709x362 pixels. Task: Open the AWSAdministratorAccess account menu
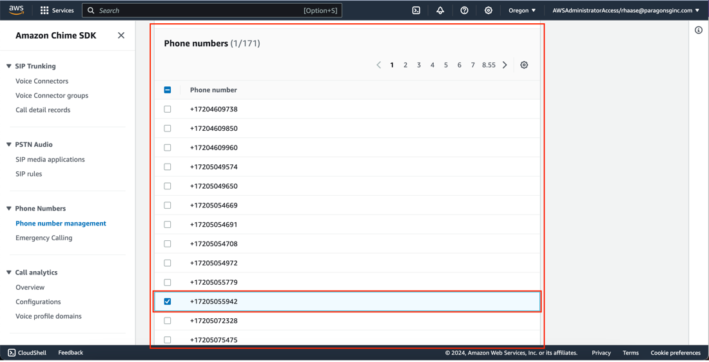click(626, 10)
